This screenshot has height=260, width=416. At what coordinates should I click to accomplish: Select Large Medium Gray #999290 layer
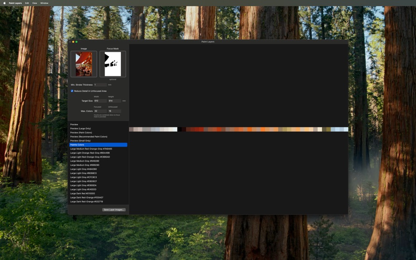pyautogui.click(x=98, y=165)
